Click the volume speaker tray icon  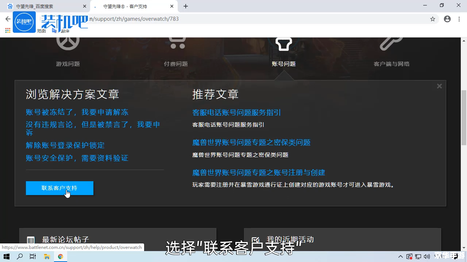coord(427,257)
